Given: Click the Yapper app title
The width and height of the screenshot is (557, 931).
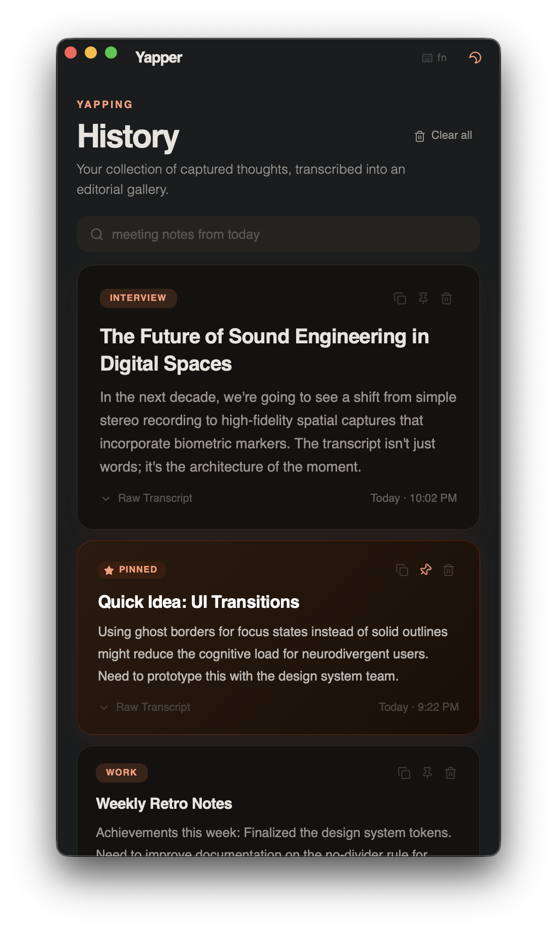Looking at the screenshot, I should click(159, 58).
